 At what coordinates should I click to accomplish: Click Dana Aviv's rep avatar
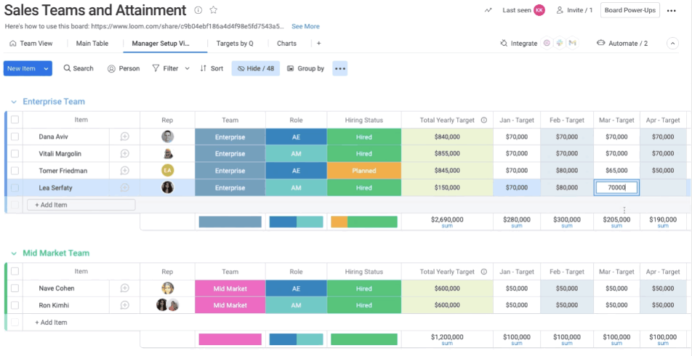click(x=167, y=137)
